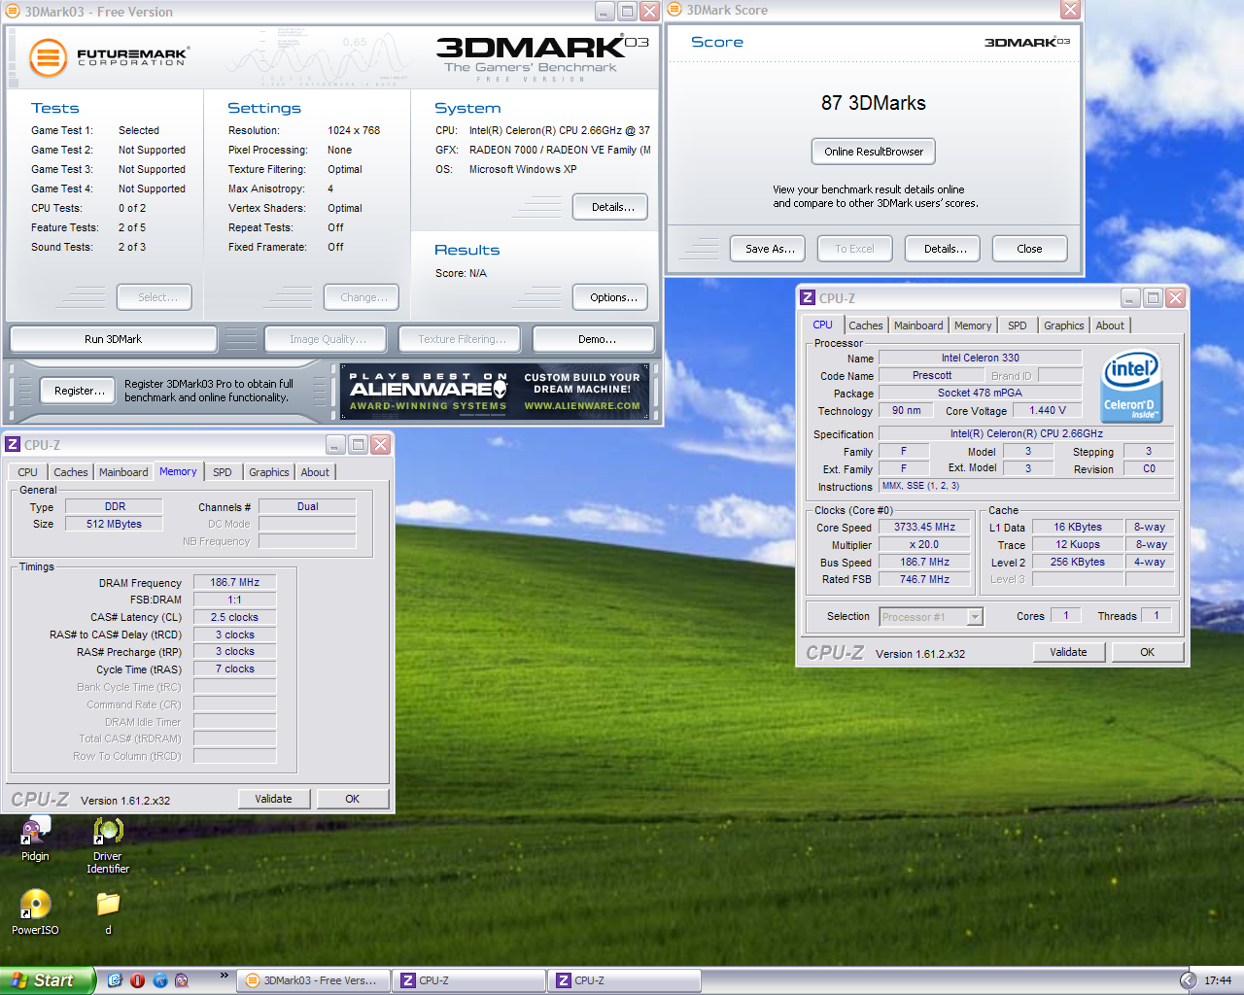Click the CPU-Z title icon in processor window

pos(808,297)
